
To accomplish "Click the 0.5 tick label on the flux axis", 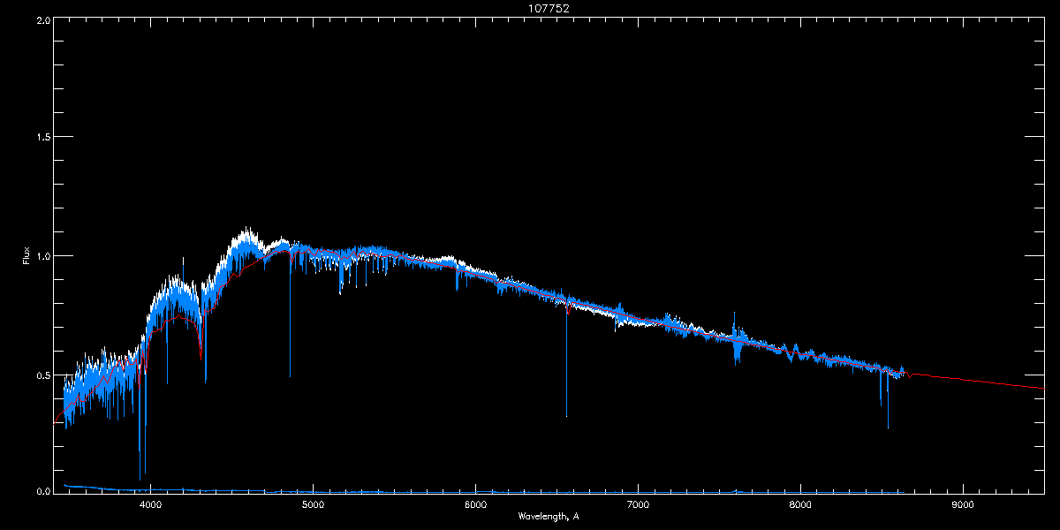I will pos(42,375).
